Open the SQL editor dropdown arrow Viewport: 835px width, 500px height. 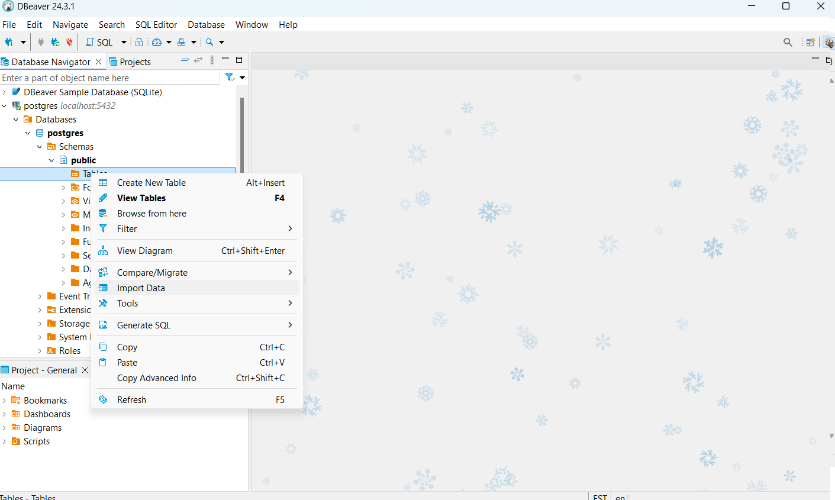pyautogui.click(x=124, y=42)
